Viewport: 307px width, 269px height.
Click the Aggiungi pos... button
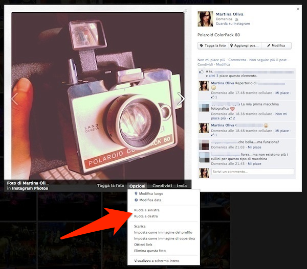tap(245, 45)
